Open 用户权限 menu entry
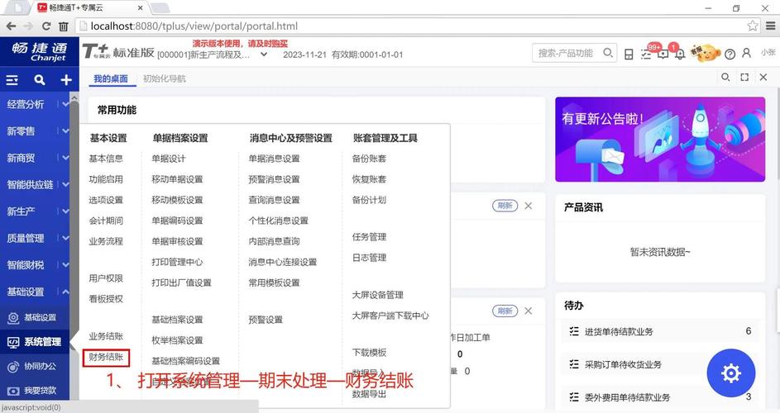The height and width of the screenshot is (413, 780). click(106, 278)
